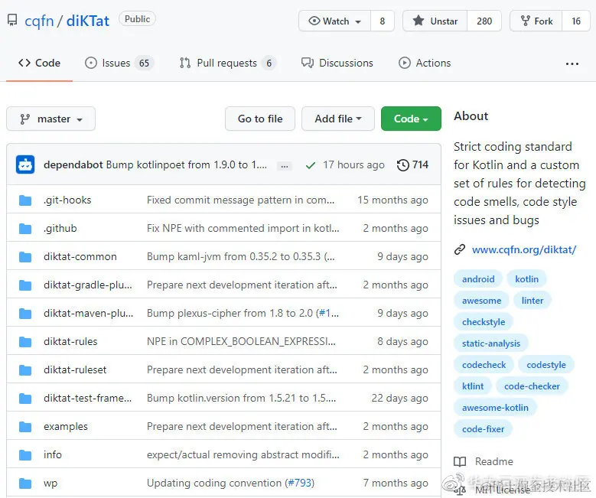
Task: Click the linter topic tag
Action: point(532,301)
